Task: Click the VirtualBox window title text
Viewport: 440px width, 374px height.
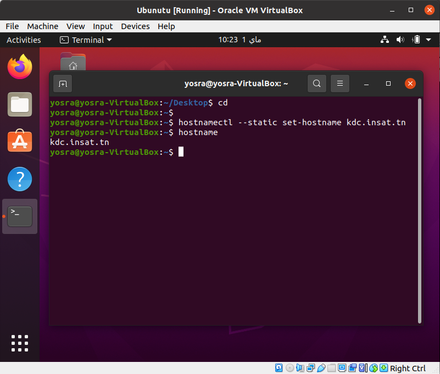Action: coord(220,10)
